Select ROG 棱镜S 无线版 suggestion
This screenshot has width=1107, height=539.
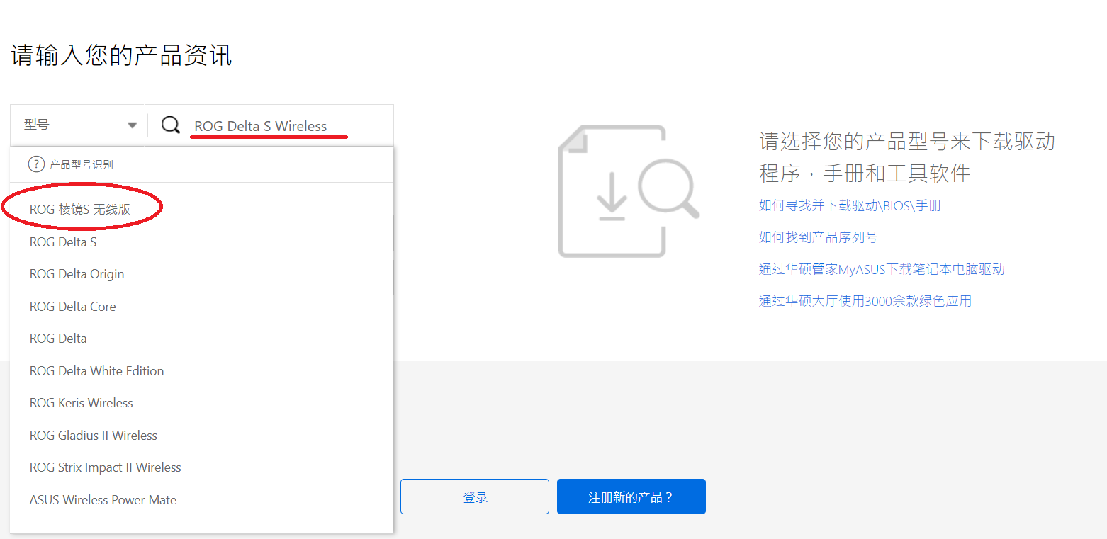[80, 210]
